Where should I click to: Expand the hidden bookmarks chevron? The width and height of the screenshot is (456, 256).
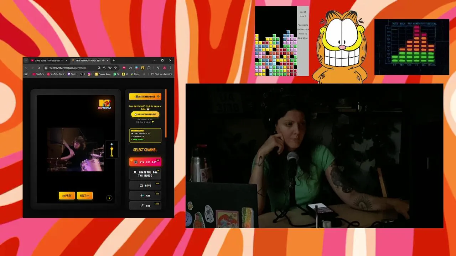(x=144, y=74)
